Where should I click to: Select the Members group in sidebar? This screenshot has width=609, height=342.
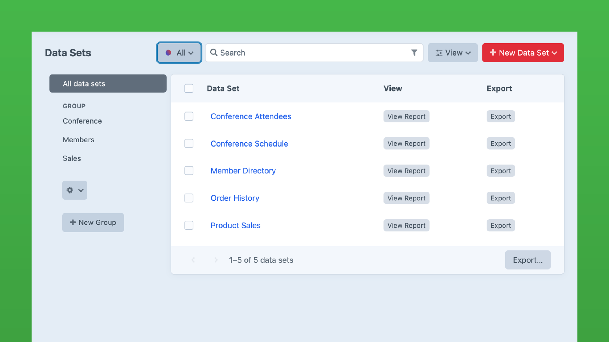point(78,140)
